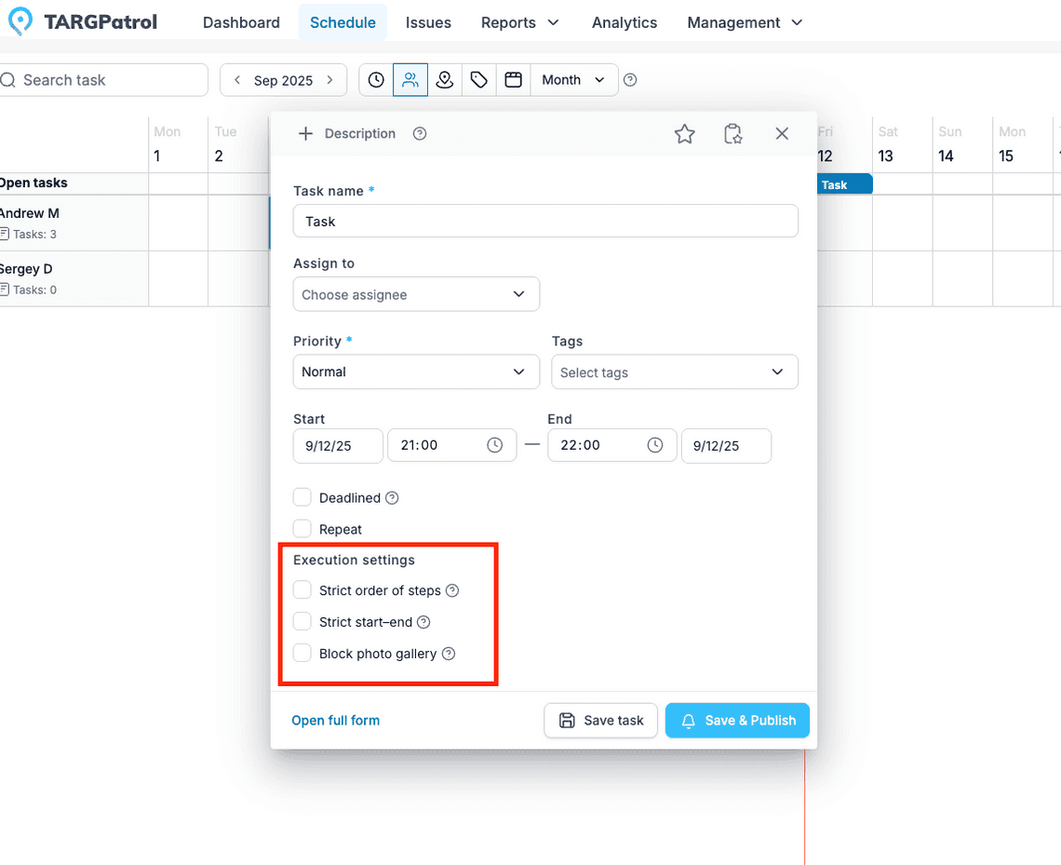Mark task as favorite with star icon
1061x865 pixels.
point(685,133)
